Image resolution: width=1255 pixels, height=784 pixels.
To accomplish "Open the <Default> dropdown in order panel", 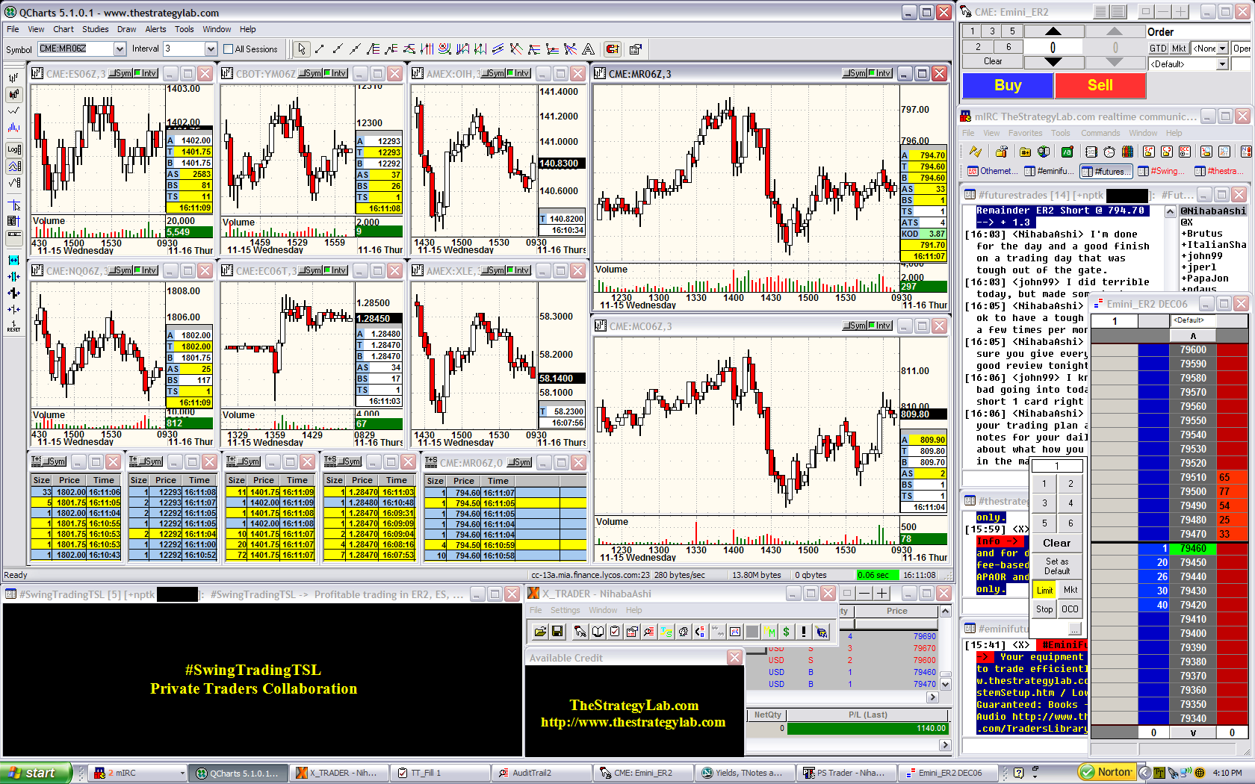I will [x=1223, y=64].
